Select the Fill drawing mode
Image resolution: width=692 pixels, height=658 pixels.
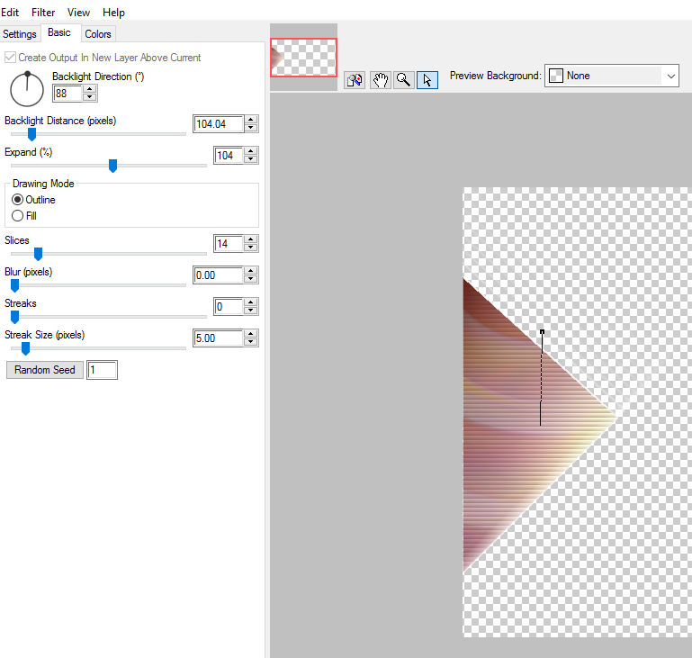(x=18, y=216)
